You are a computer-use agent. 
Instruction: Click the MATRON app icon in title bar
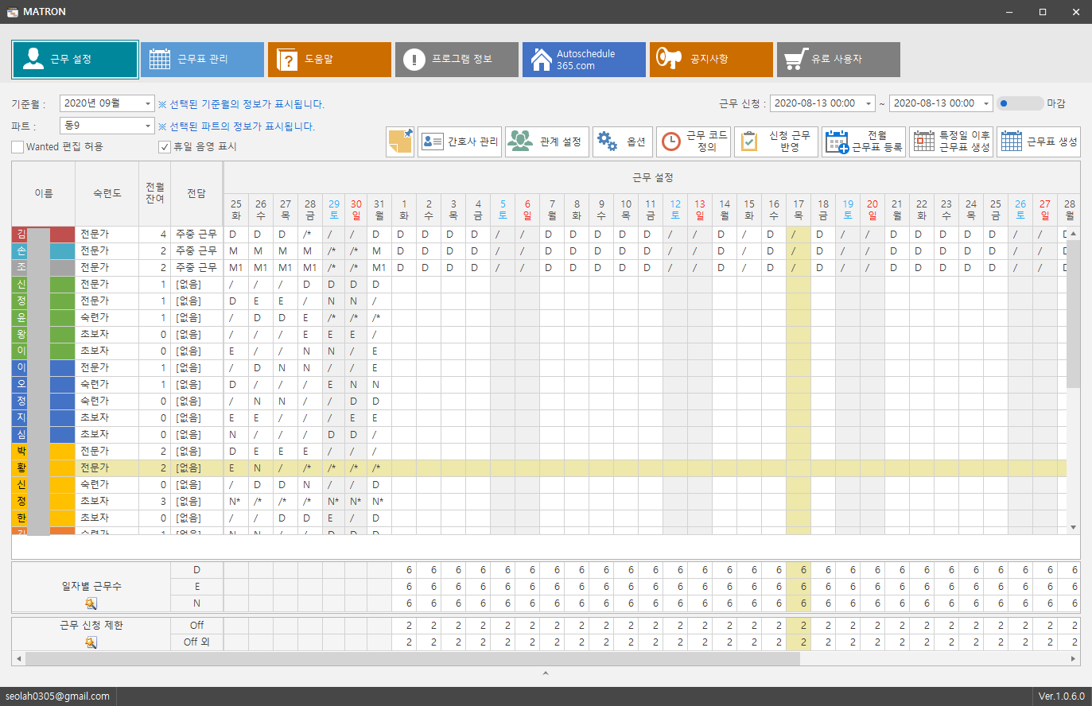pyautogui.click(x=12, y=12)
